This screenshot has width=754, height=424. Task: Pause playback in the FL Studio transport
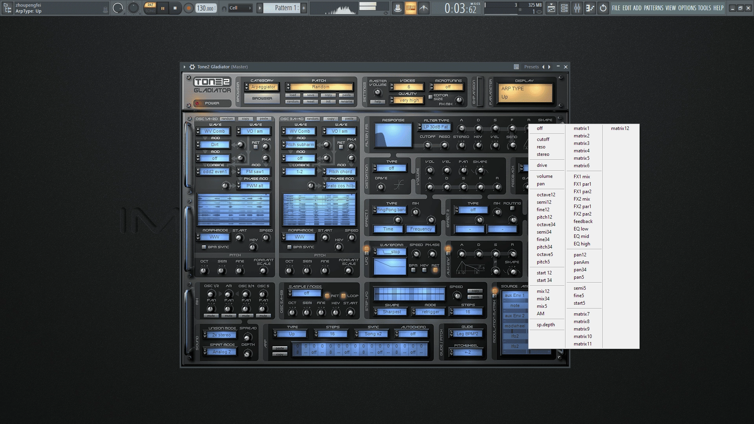click(x=163, y=8)
